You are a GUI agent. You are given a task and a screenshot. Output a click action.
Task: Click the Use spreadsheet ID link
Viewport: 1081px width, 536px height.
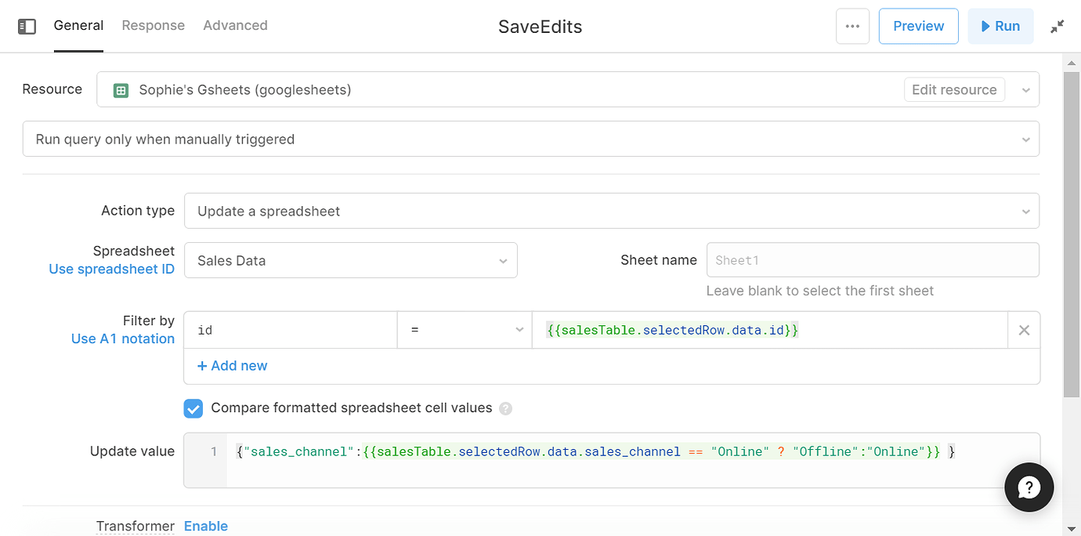111,270
